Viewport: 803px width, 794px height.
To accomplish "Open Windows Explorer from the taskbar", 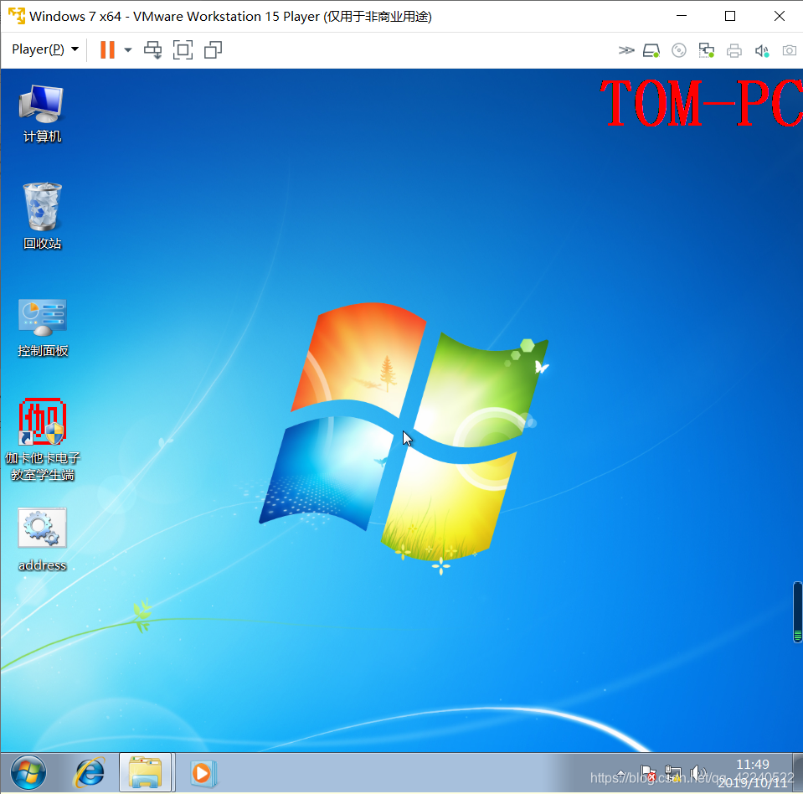I will tap(146, 772).
